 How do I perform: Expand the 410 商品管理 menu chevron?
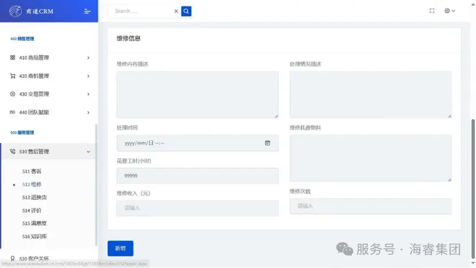click(x=88, y=58)
